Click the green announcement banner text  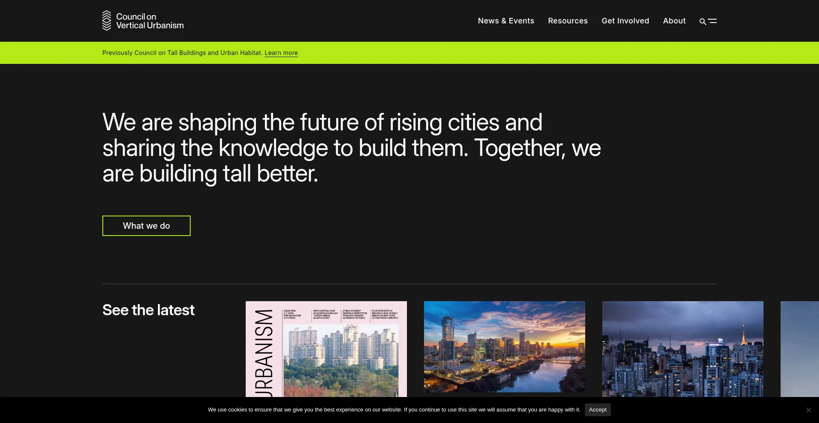click(182, 53)
